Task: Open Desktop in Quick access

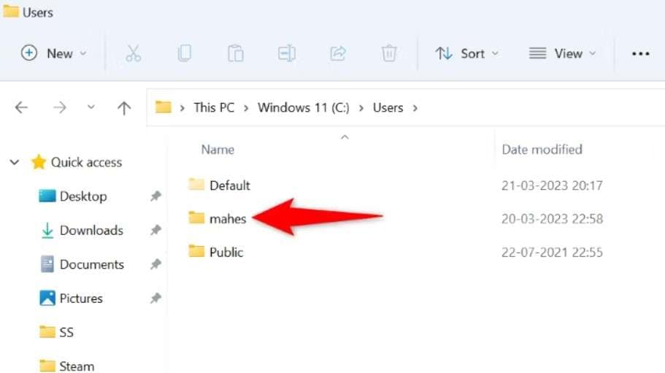Action: (x=83, y=196)
